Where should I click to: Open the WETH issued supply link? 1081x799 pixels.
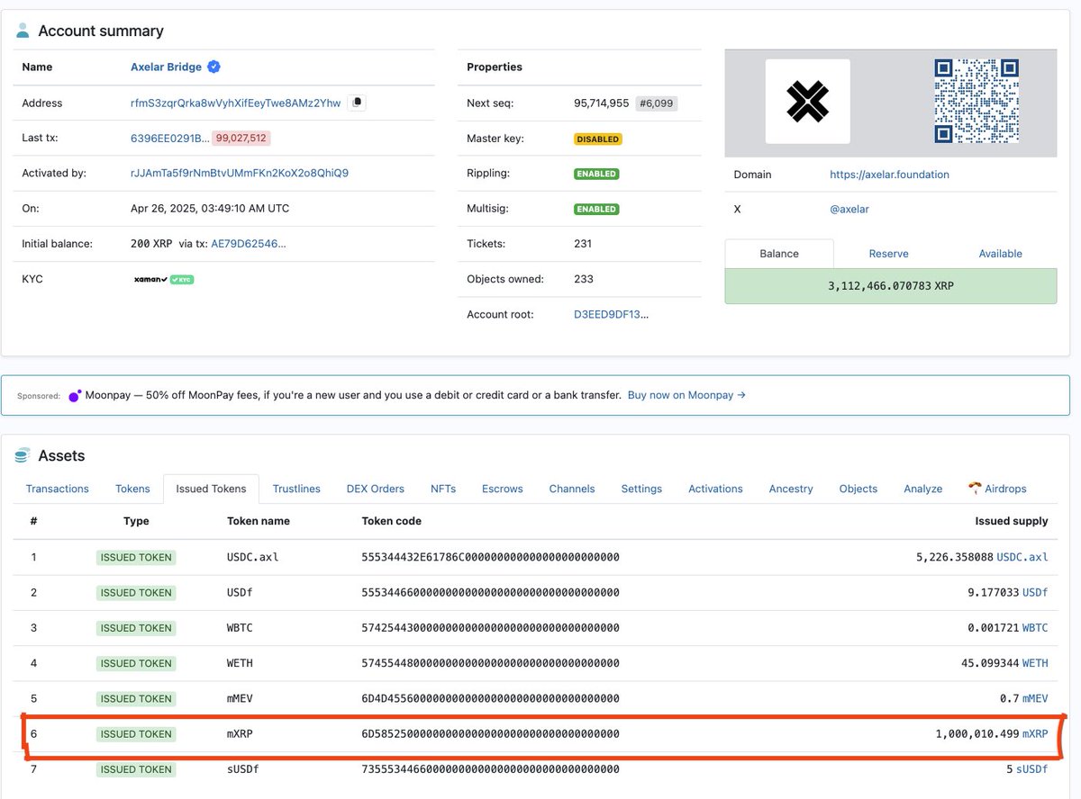pyautogui.click(x=1035, y=663)
